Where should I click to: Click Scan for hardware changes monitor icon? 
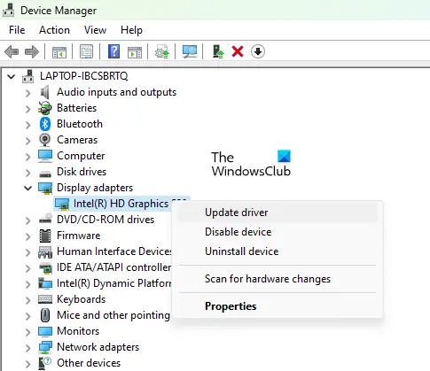coord(190,52)
